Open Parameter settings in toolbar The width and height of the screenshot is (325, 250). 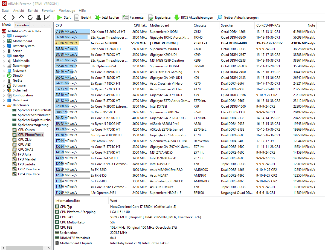[x=133, y=18]
